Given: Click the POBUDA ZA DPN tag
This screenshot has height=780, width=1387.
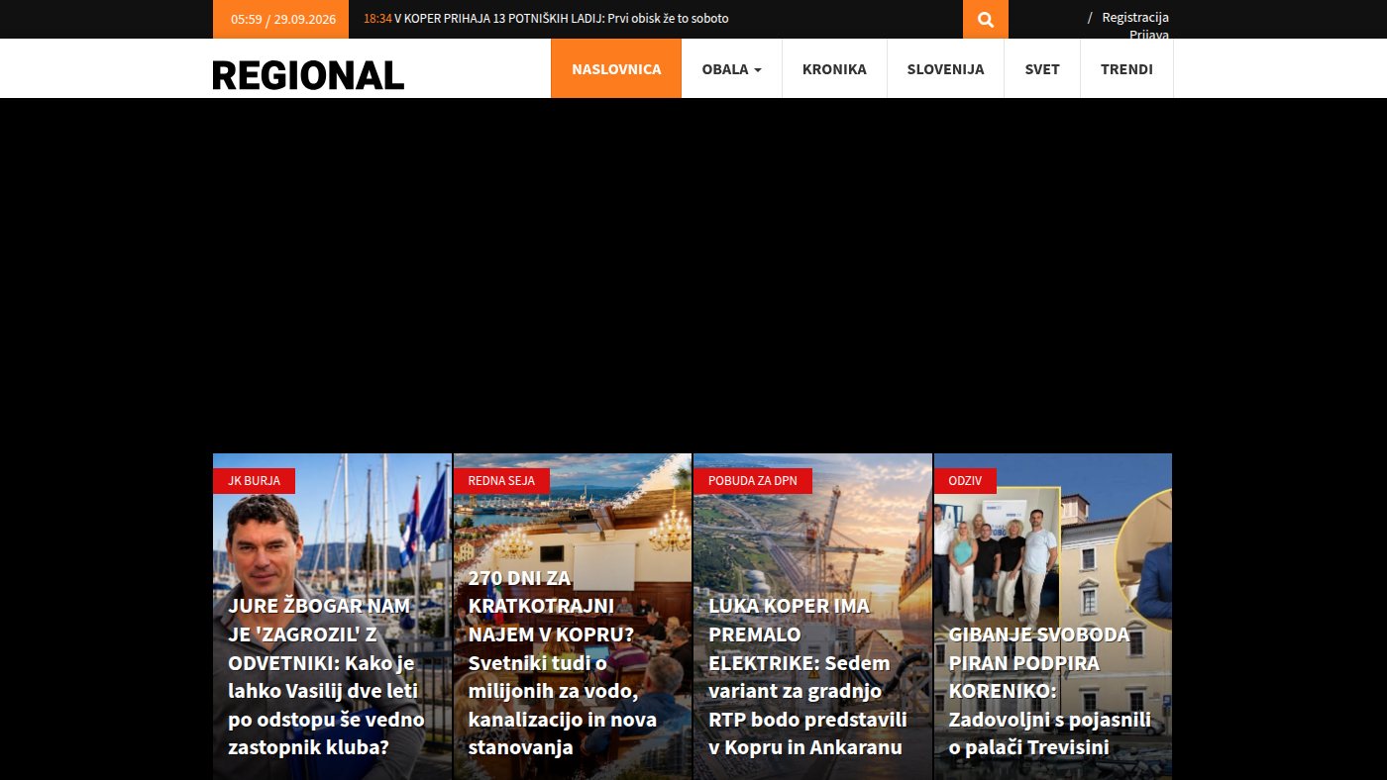Looking at the screenshot, I should 752,481.
